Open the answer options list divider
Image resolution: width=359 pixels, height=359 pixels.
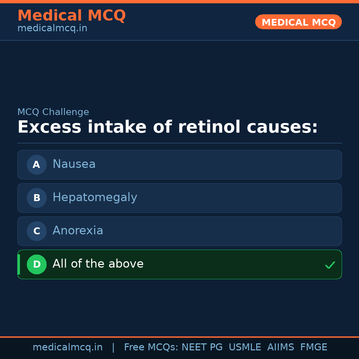[179, 143]
